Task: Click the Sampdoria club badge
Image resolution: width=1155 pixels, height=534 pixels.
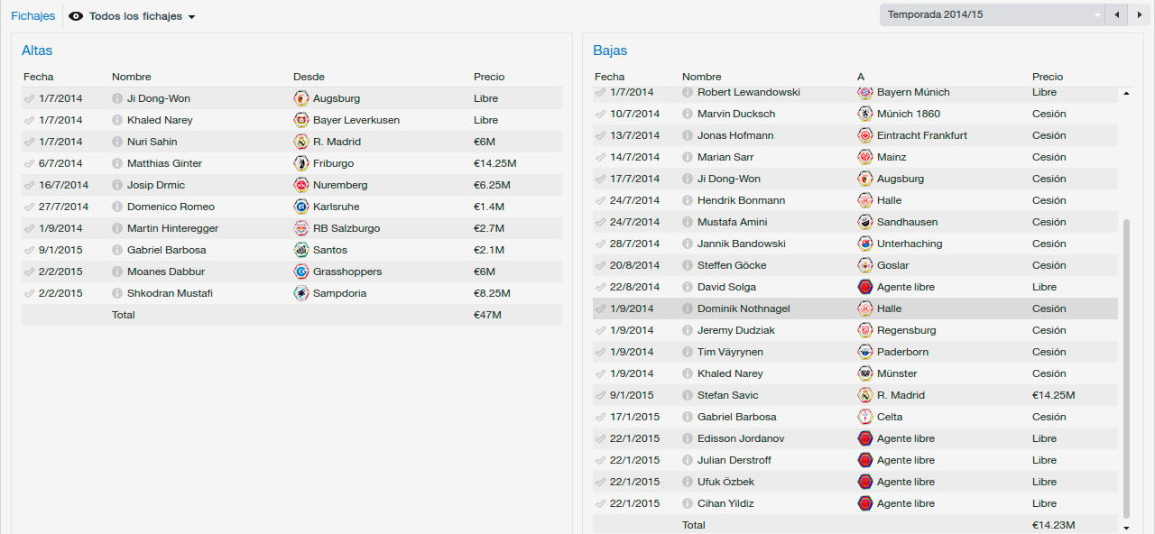Action: (x=301, y=293)
